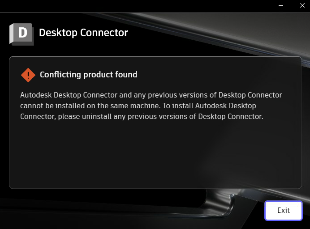This screenshot has height=229, width=310.
Task: Click the Desktop Connector D logo icon
Action: pos(22,34)
